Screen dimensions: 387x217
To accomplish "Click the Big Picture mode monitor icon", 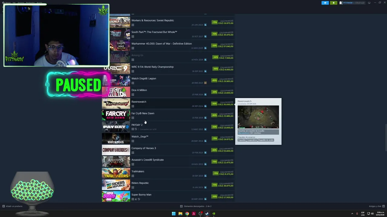I will coord(369,3).
